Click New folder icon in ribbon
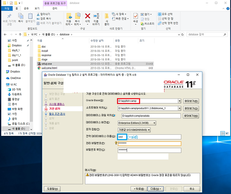Image resolution: width=231 pixels, height=194 pixels. [x=107, y=16]
